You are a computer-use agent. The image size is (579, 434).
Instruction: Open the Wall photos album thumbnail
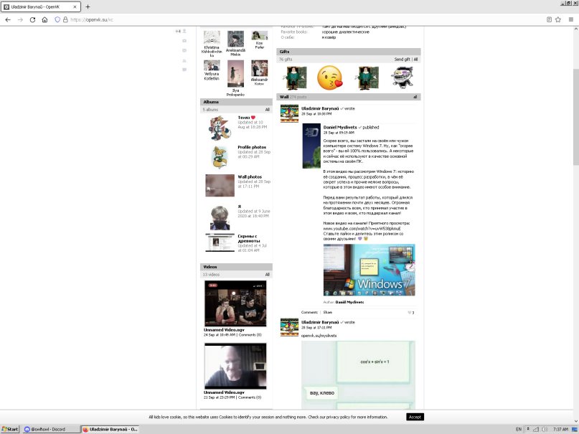tap(220, 185)
